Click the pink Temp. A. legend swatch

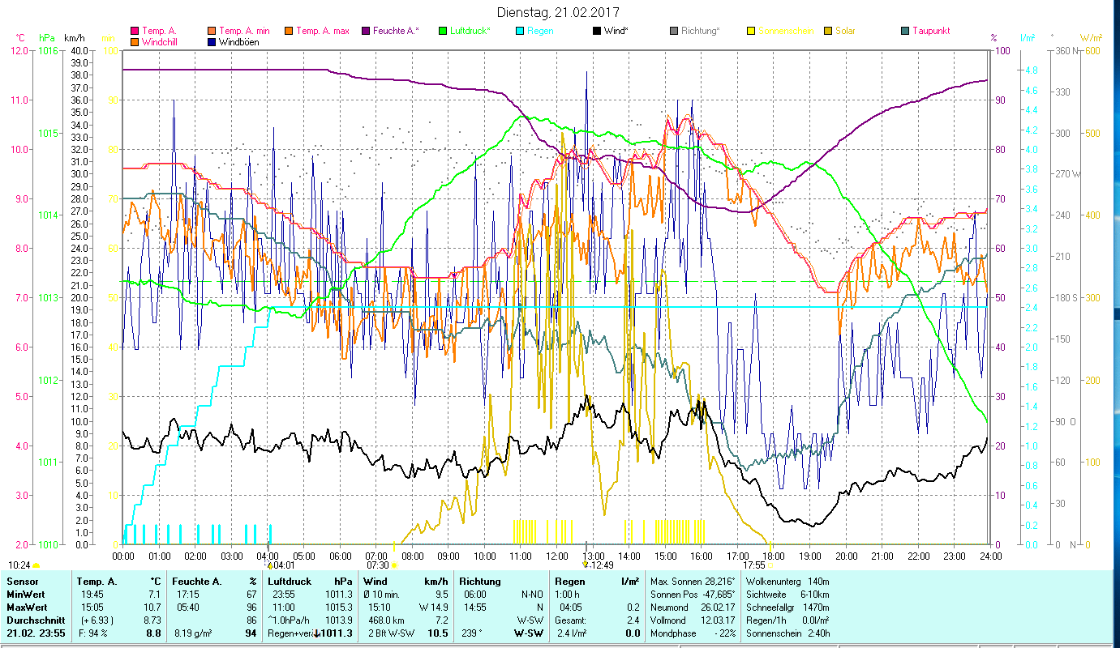[135, 32]
